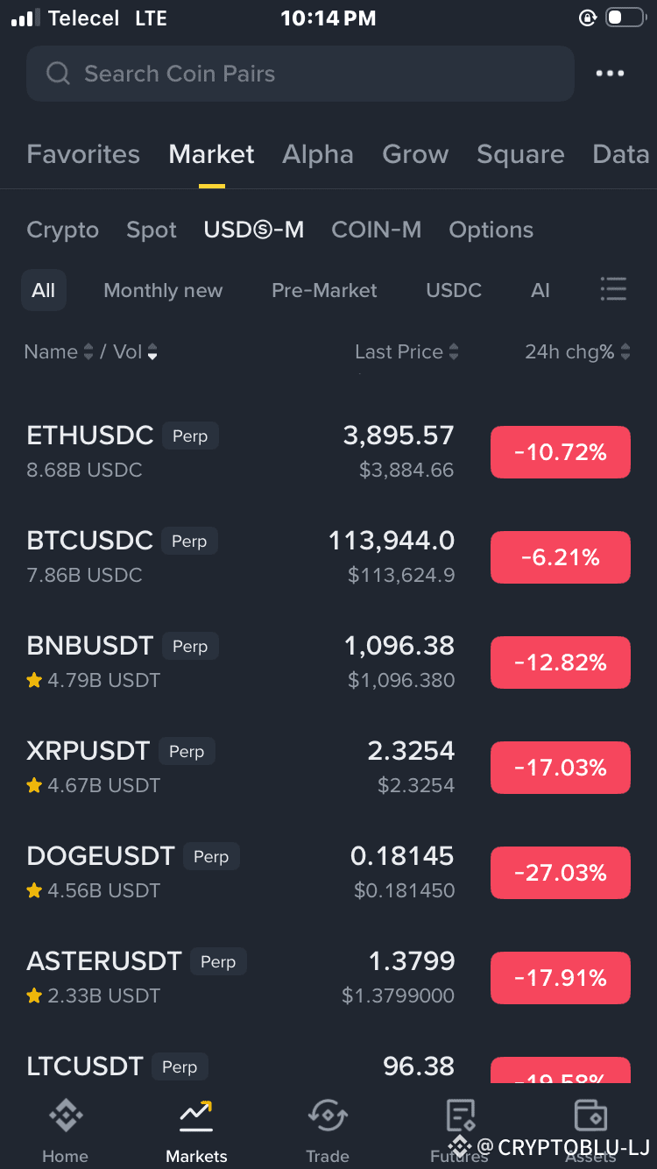Filter by Monthly new
The width and height of the screenshot is (657, 1169).
tap(163, 290)
